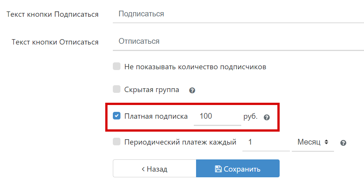
Task: Open the Месяц period dropdown
Action: (x=312, y=142)
